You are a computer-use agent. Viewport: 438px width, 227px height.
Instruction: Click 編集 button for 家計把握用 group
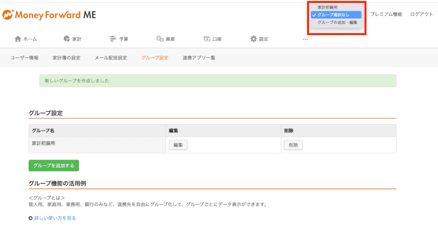click(178, 145)
